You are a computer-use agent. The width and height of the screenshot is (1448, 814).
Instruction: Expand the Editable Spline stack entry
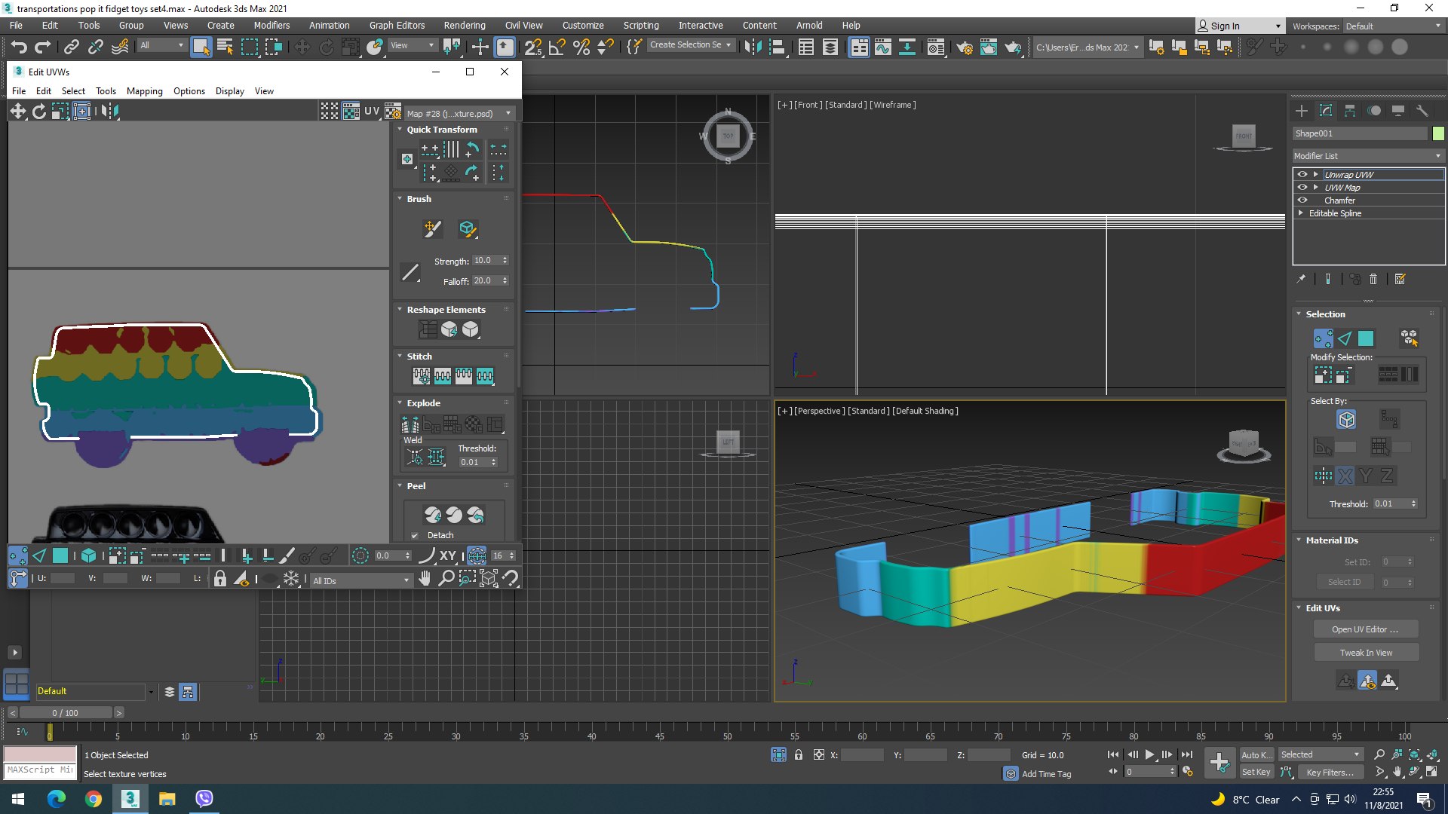coord(1301,213)
